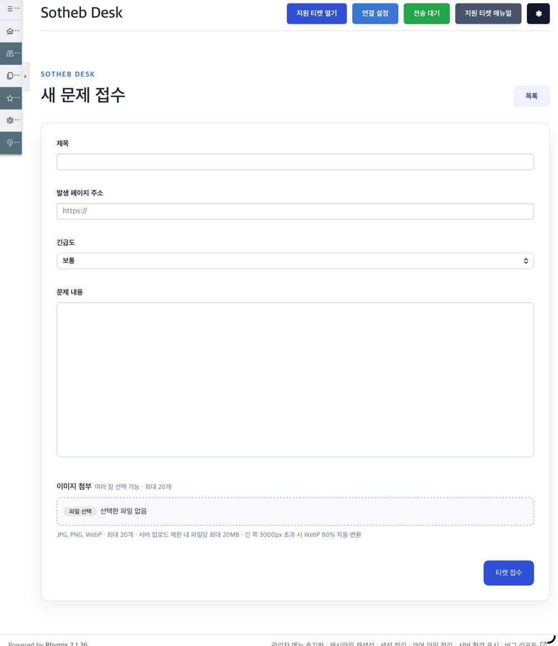Open the 지원 티켓 매뉴얼

(488, 13)
